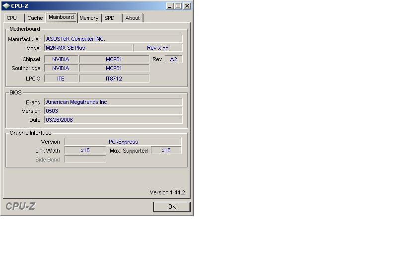Click the BIOS version 0503 field

[113, 111]
